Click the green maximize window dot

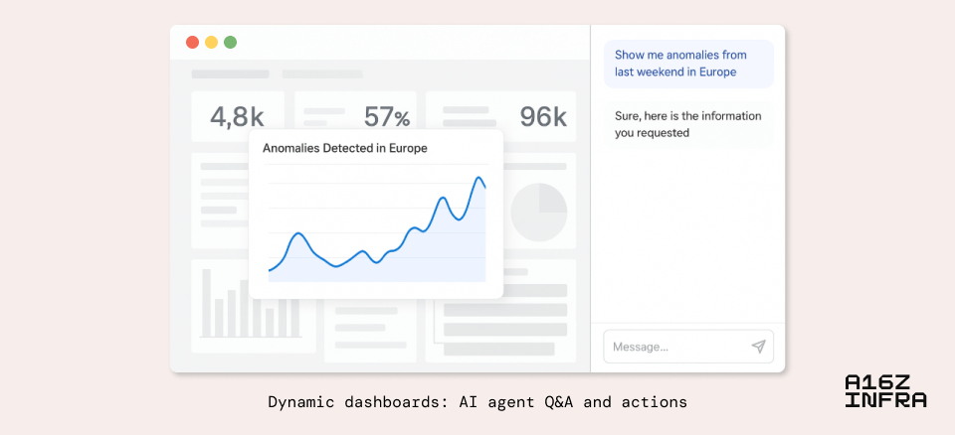point(230,42)
